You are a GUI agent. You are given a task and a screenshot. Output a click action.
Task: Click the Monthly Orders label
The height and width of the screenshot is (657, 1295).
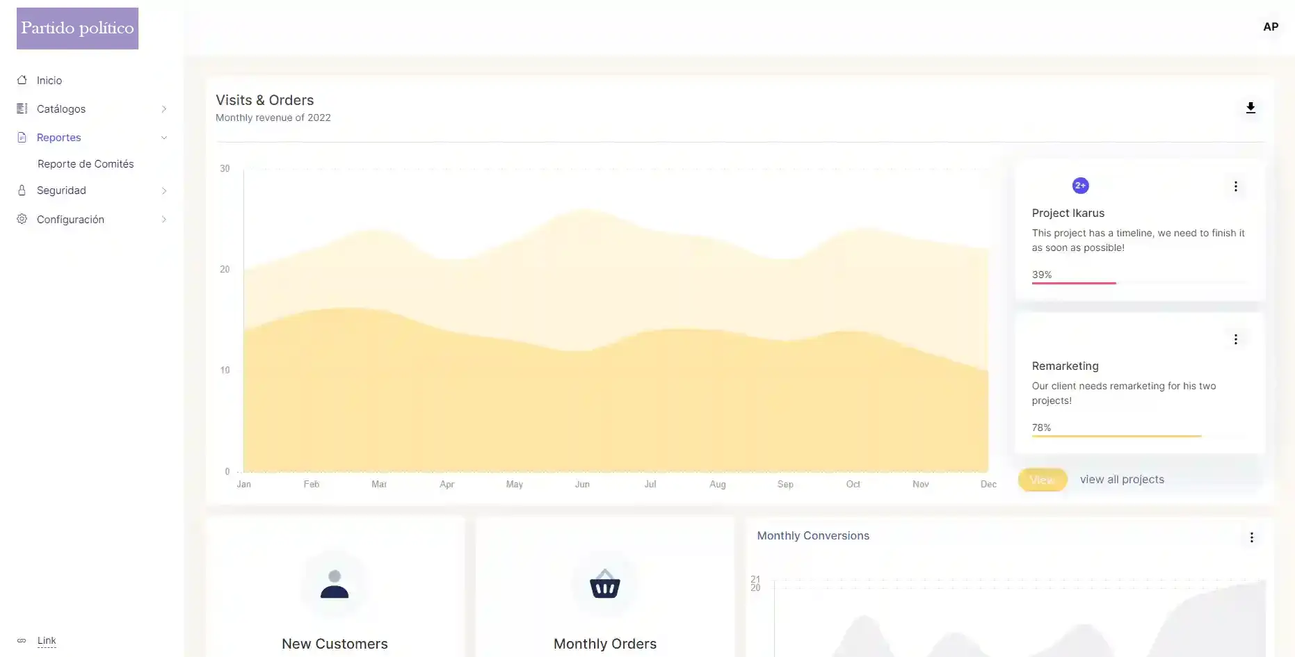coord(605,644)
